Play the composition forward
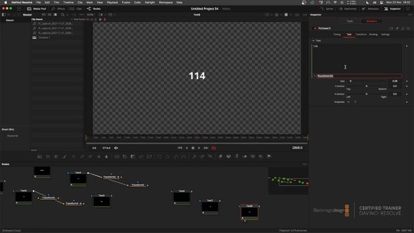Image resolution: width=414 pixels, height=233 pixels. 199,148
